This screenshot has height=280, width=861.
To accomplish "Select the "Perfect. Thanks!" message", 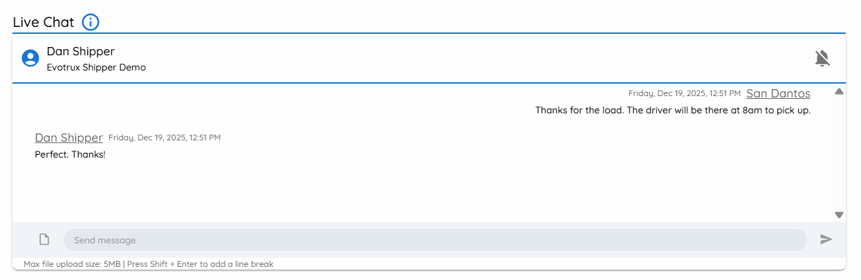I will (70, 154).
